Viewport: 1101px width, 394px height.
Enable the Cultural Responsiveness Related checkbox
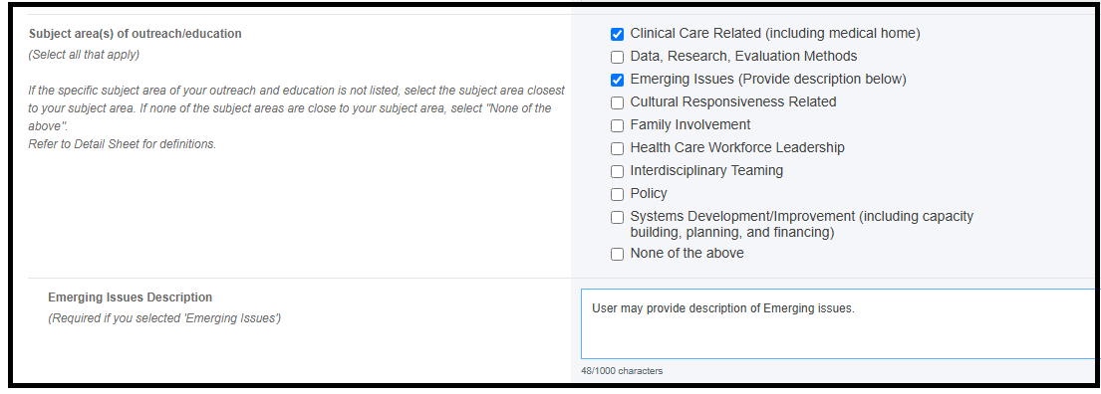[617, 103]
